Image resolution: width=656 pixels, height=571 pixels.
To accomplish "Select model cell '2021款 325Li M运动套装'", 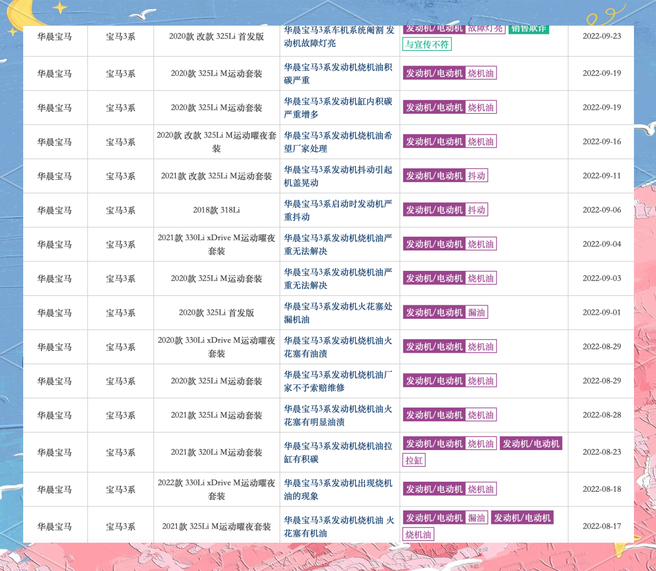I will (216, 416).
